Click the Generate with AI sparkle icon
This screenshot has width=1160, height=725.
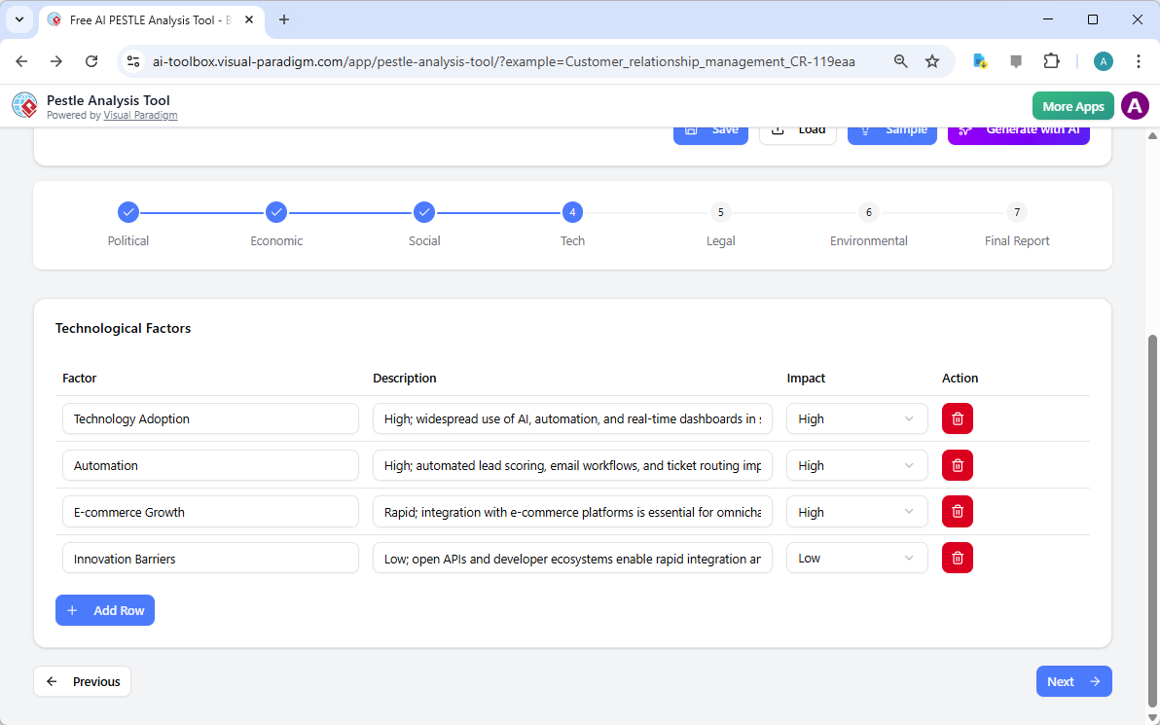click(964, 128)
